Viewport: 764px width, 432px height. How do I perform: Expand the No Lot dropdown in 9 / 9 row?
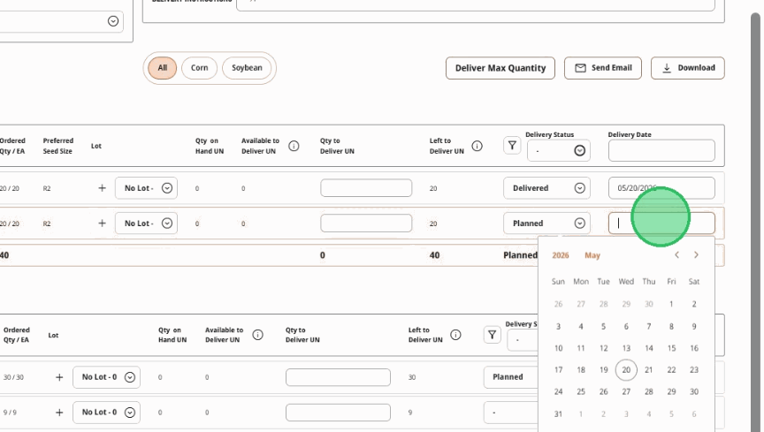(106, 412)
